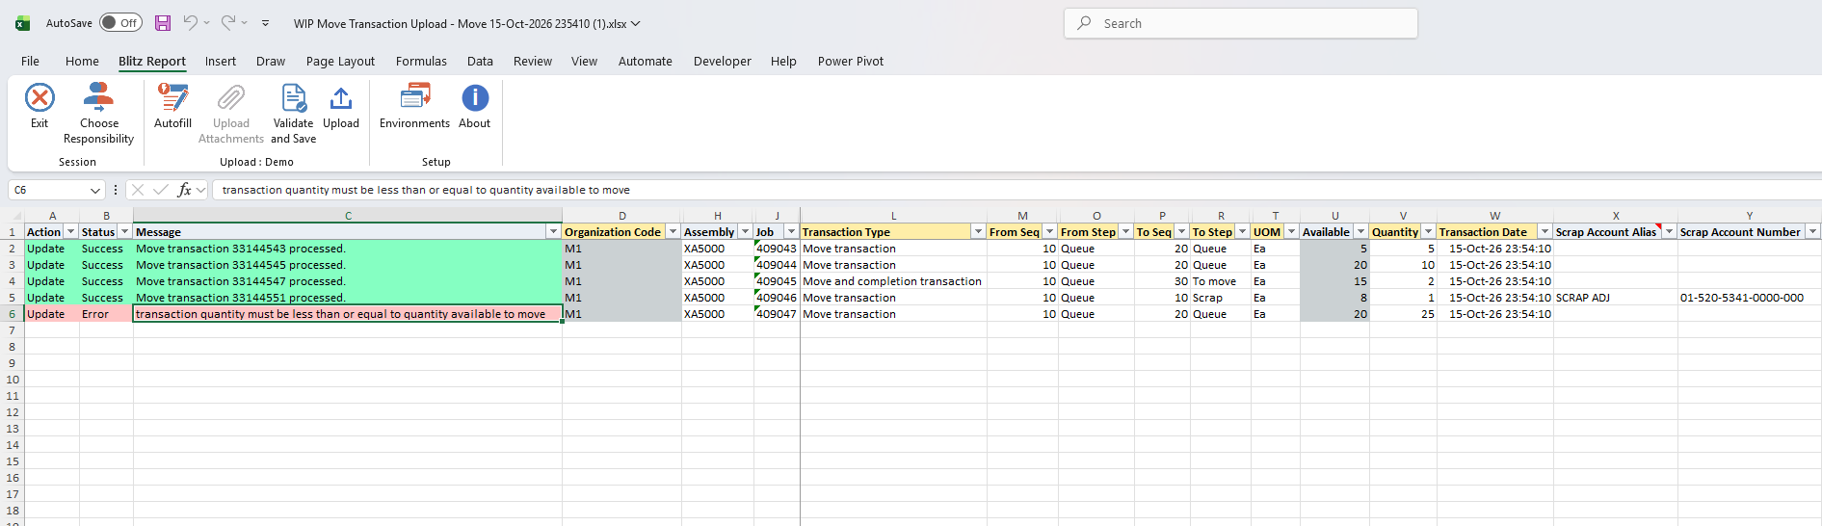Image resolution: width=1822 pixels, height=526 pixels.
Task: Switch to the Review tab
Action: coord(533,61)
